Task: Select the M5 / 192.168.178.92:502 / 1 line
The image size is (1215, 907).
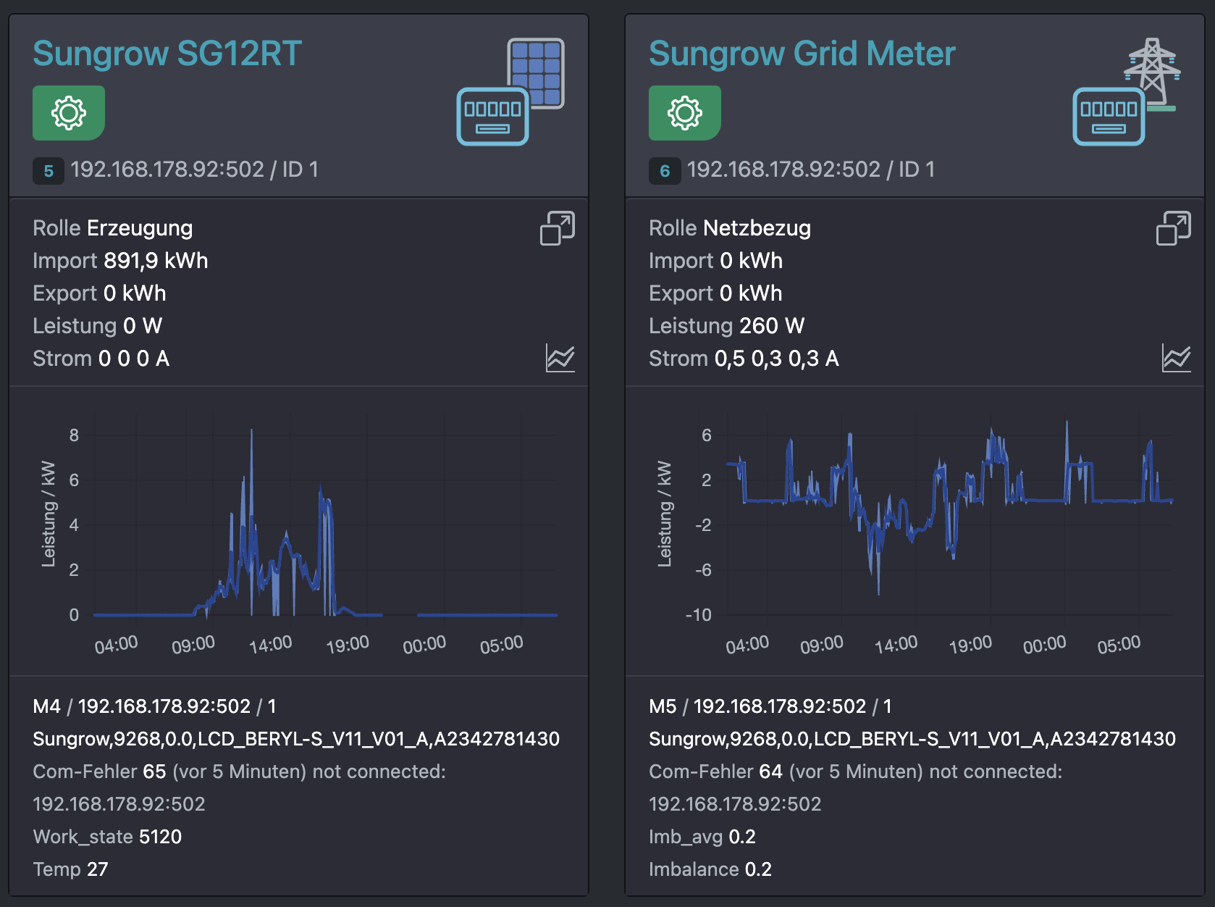Action: [x=770, y=706]
